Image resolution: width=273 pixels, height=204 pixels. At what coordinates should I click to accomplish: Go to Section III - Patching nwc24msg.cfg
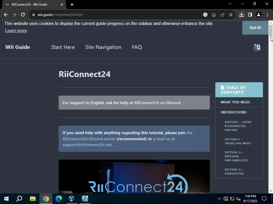point(236,156)
